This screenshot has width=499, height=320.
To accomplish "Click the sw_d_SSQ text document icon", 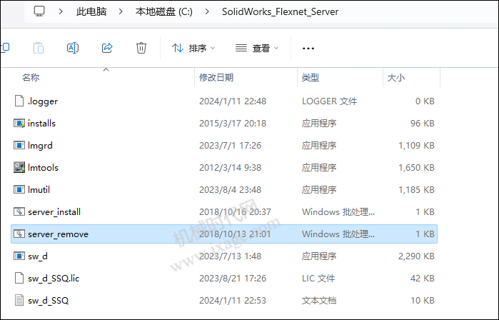I will 19,300.
